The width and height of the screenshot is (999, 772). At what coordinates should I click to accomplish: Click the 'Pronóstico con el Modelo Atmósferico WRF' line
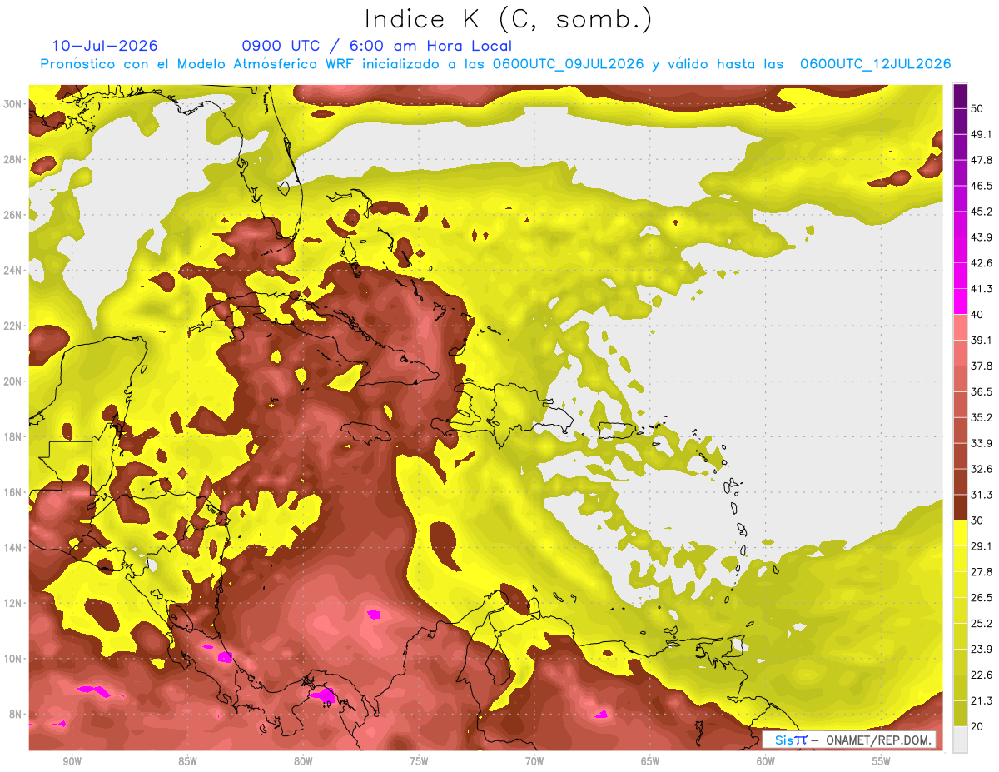tap(495, 64)
